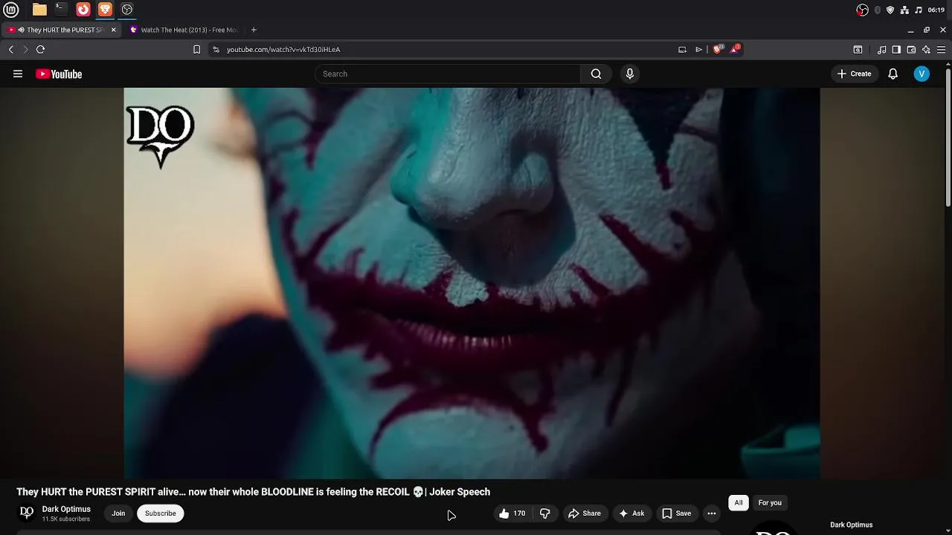The height and width of the screenshot is (535, 952).
Task: Search with voice microphone button
Action: click(x=630, y=74)
